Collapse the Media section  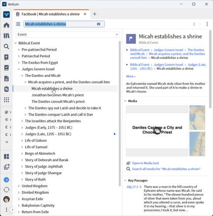click(125, 101)
